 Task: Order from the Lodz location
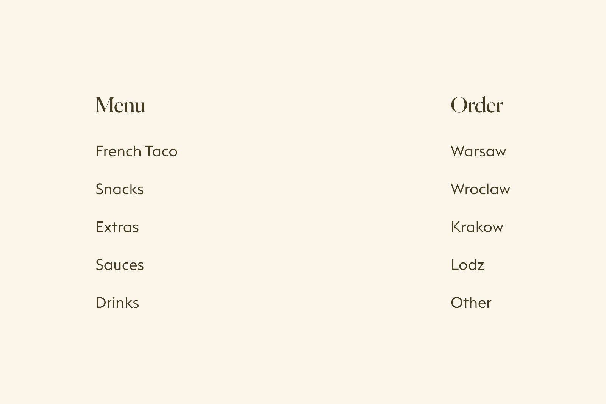pos(467,265)
